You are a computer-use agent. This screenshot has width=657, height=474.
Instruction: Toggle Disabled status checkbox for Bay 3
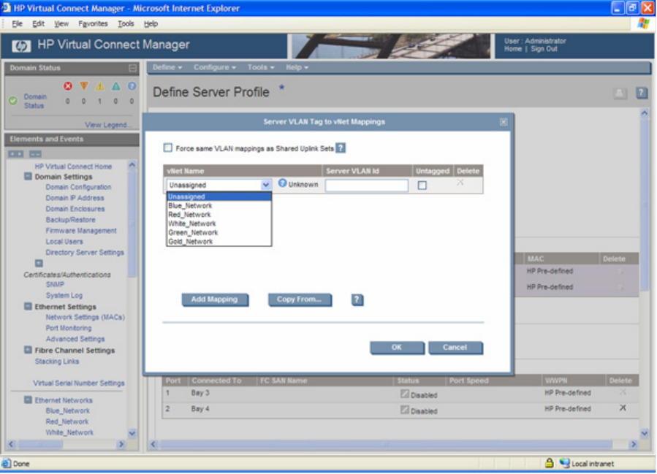click(x=404, y=394)
